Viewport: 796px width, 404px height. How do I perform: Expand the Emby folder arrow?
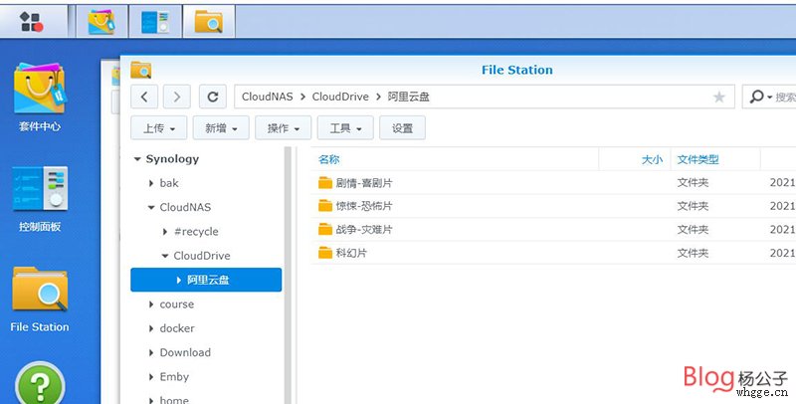[151, 377]
